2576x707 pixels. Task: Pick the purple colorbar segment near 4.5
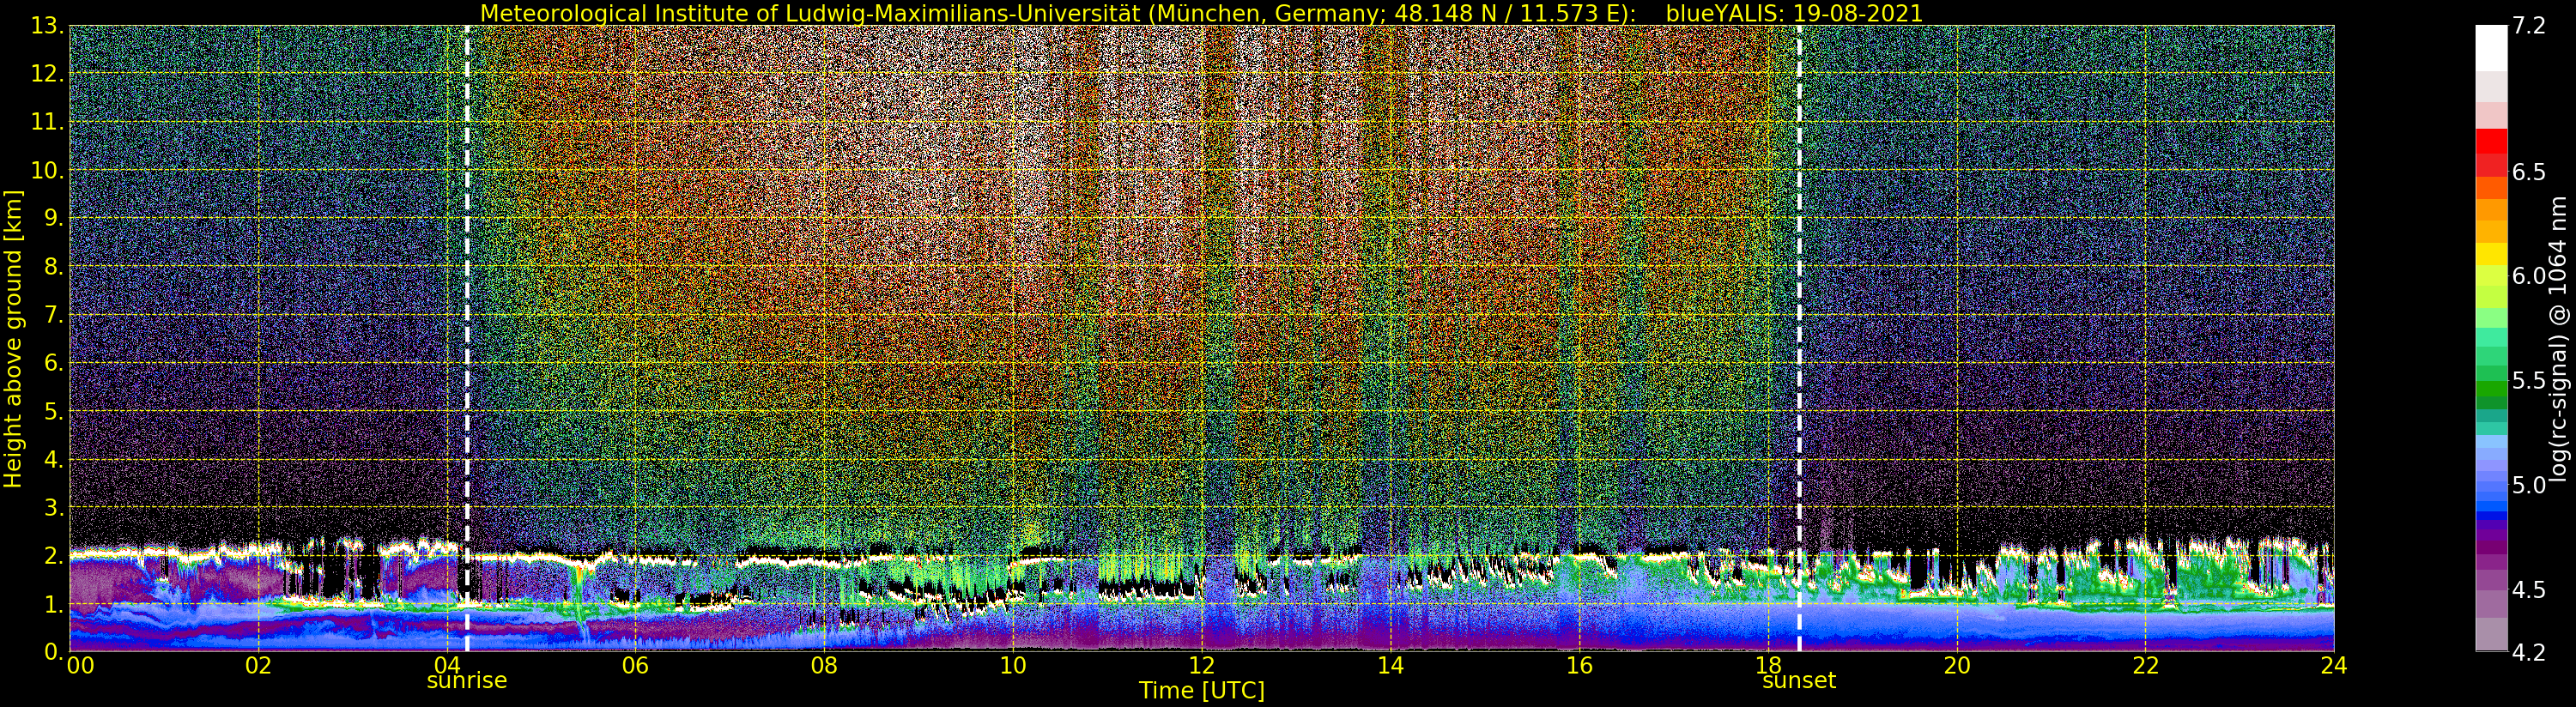coord(2491,590)
